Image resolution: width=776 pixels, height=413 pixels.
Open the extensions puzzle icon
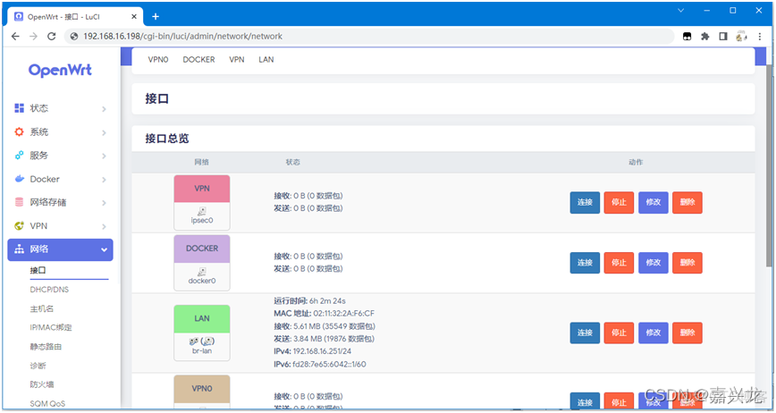[705, 36]
